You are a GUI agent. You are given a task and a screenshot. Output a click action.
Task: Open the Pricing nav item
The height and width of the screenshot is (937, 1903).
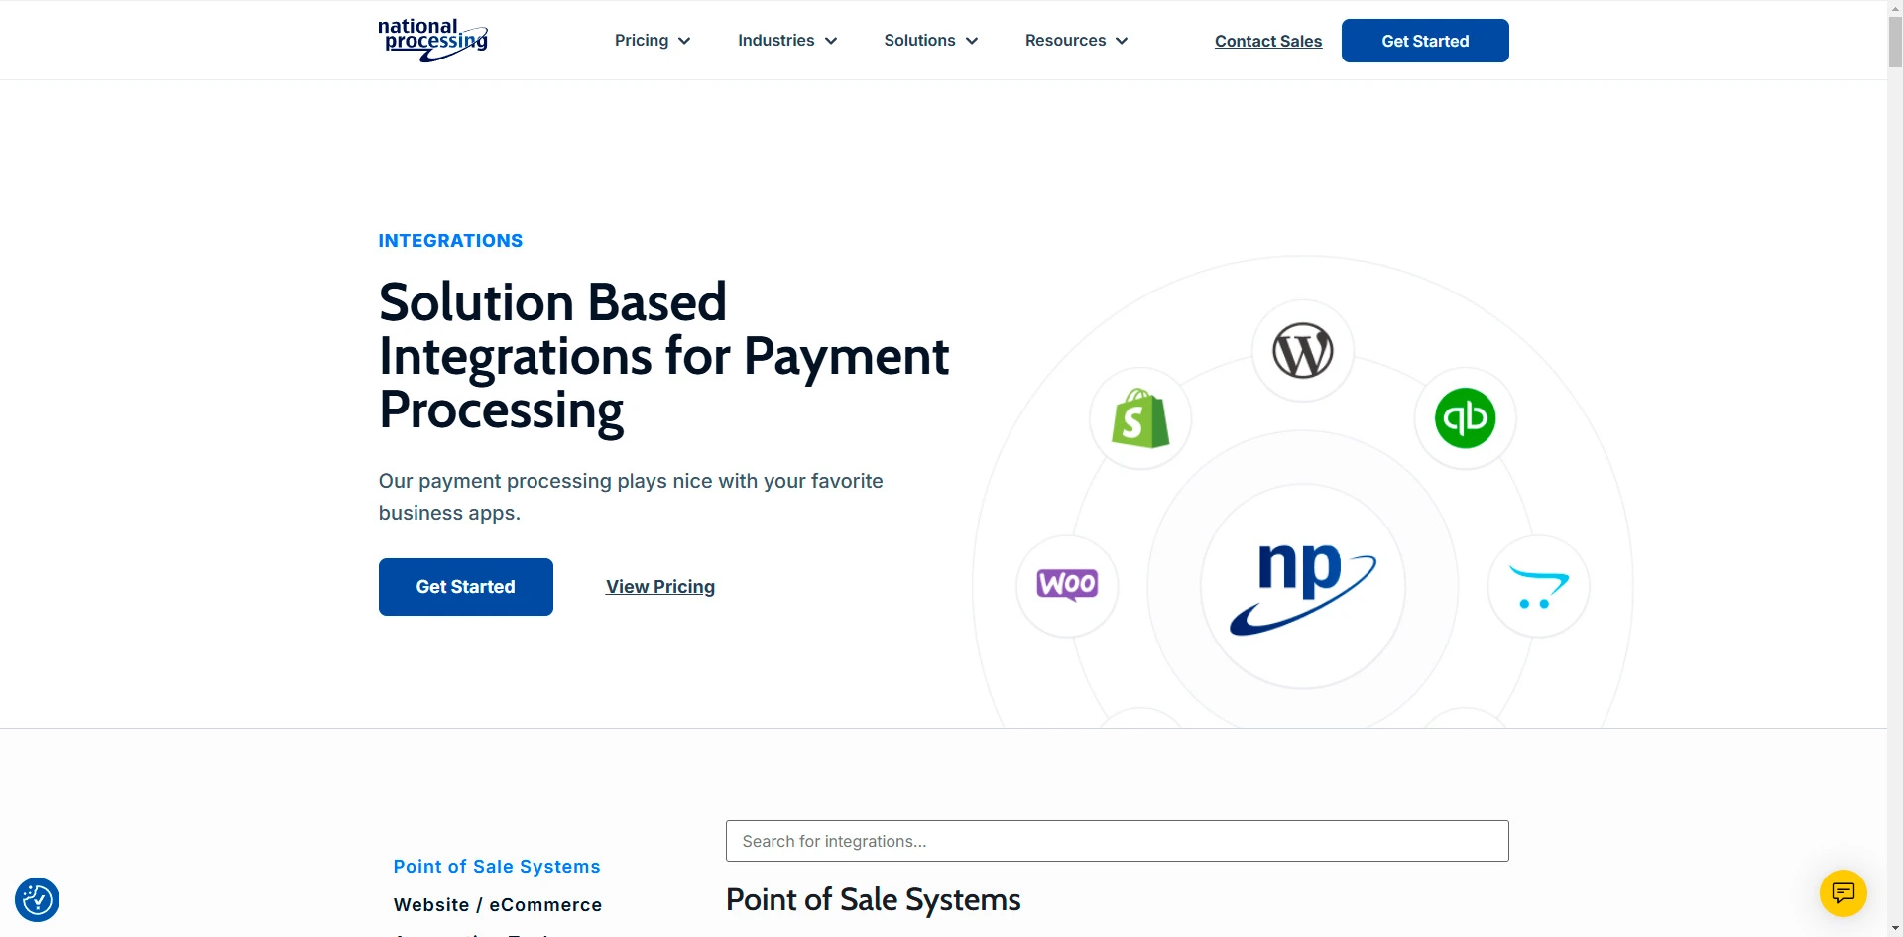[x=642, y=40]
